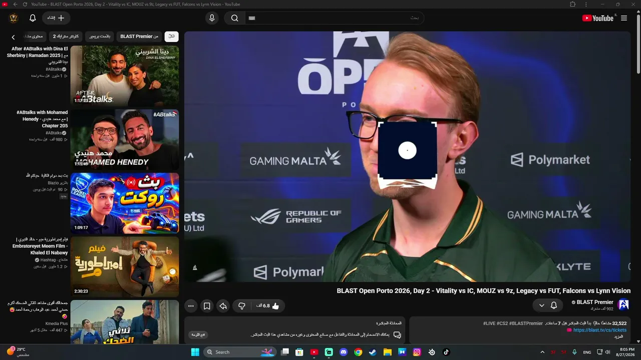Open the BLAST Premier channel avatar
641x360 pixels.
click(x=623, y=305)
